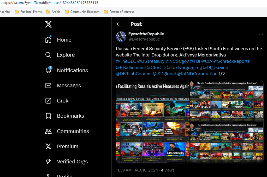
Task: Open the Article bookmark folder
Action: [53, 12]
